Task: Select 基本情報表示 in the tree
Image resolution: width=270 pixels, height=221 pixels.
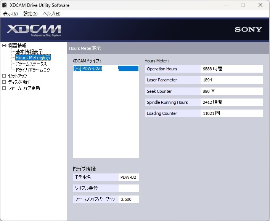Action: point(29,51)
